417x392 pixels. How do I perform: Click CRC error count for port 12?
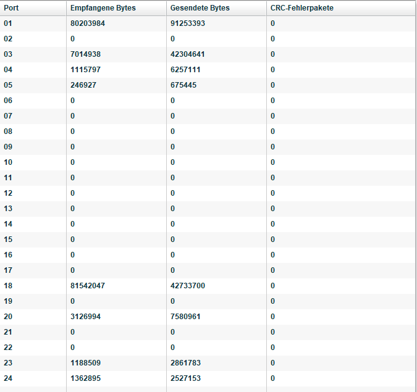(272, 193)
